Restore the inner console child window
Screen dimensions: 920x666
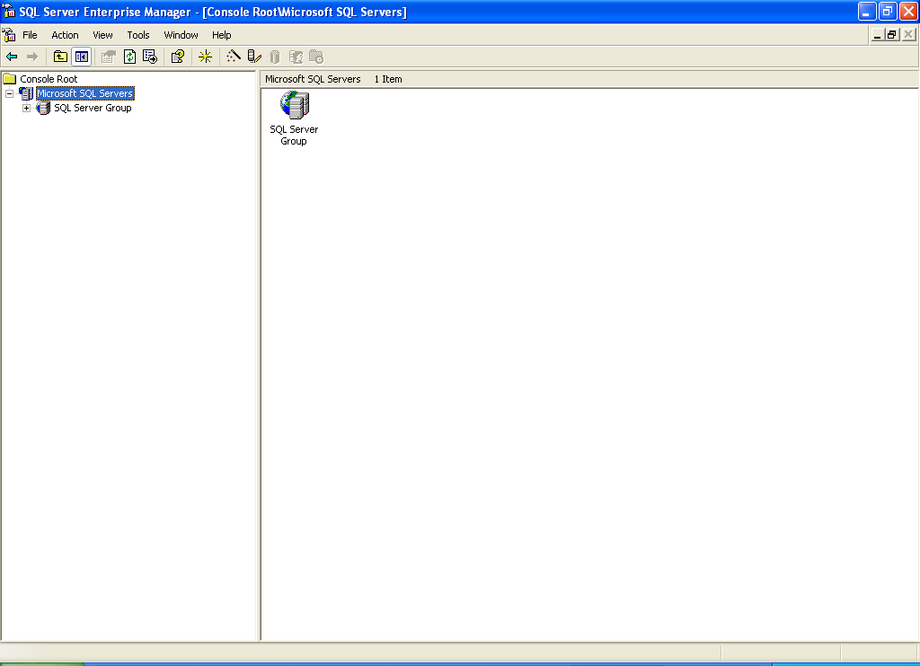tap(892, 35)
